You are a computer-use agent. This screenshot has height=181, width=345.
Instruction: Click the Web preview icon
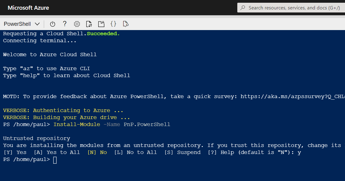click(x=126, y=24)
